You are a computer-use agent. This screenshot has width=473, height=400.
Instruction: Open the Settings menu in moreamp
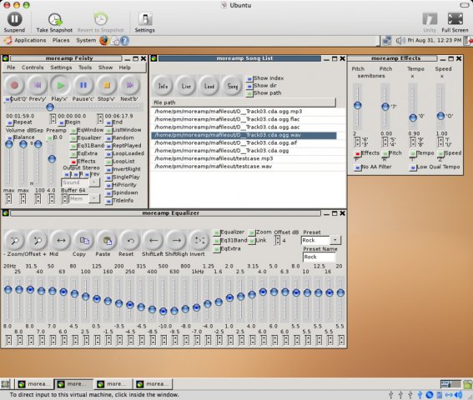[61, 67]
